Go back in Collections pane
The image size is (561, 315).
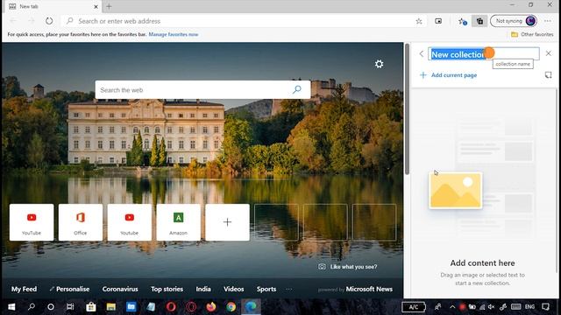tap(422, 53)
